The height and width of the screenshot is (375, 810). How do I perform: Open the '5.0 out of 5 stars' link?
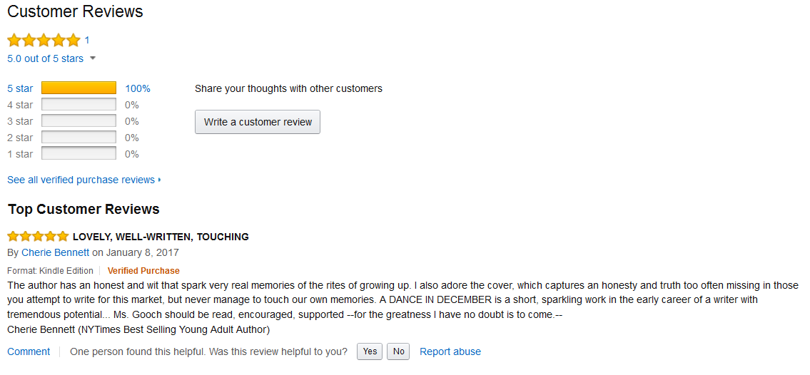click(45, 58)
